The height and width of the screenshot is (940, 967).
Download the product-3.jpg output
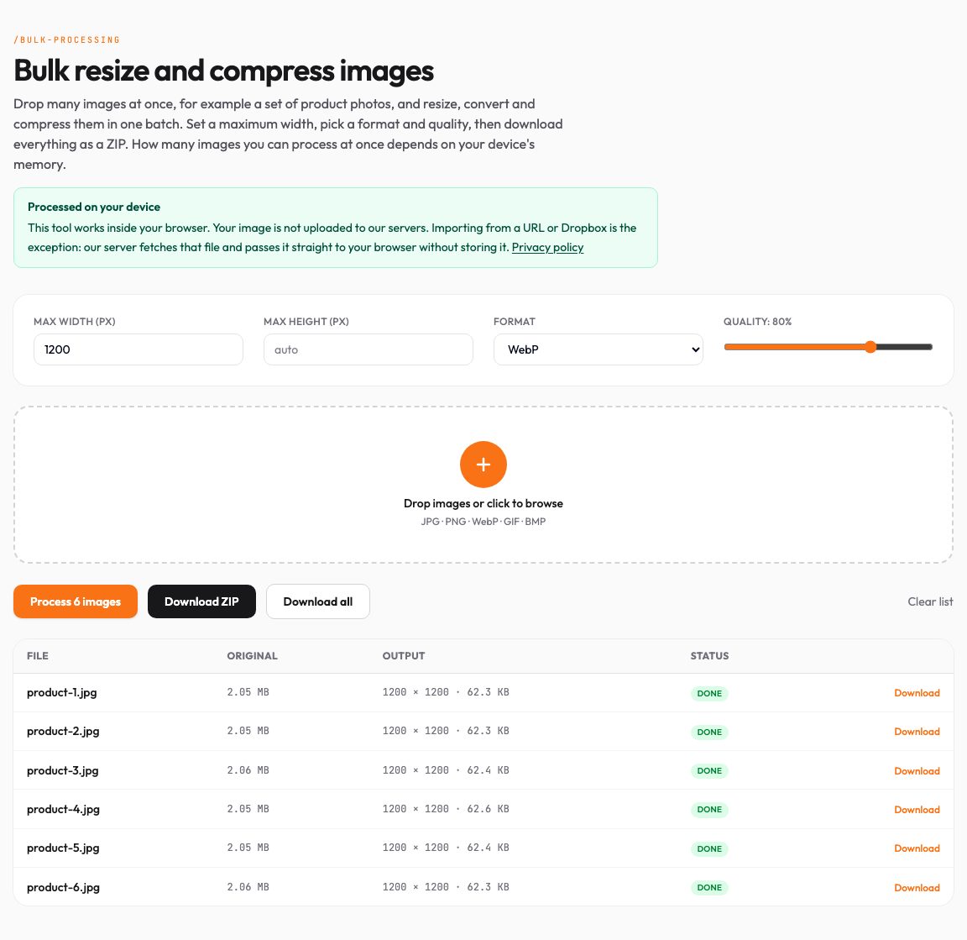pos(917,771)
